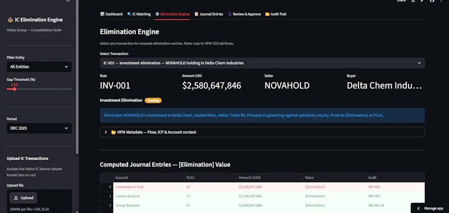Click the Rule value INV-001 metric
The width and height of the screenshot is (449, 213).
[115, 85]
